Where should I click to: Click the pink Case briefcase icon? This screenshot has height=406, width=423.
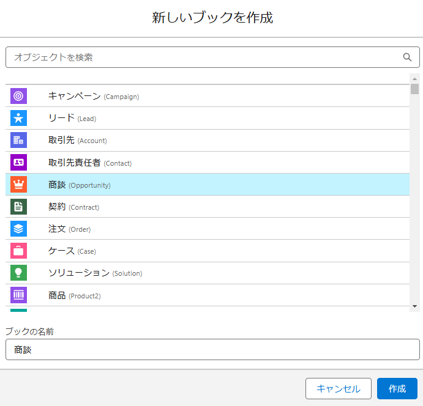(x=18, y=251)
